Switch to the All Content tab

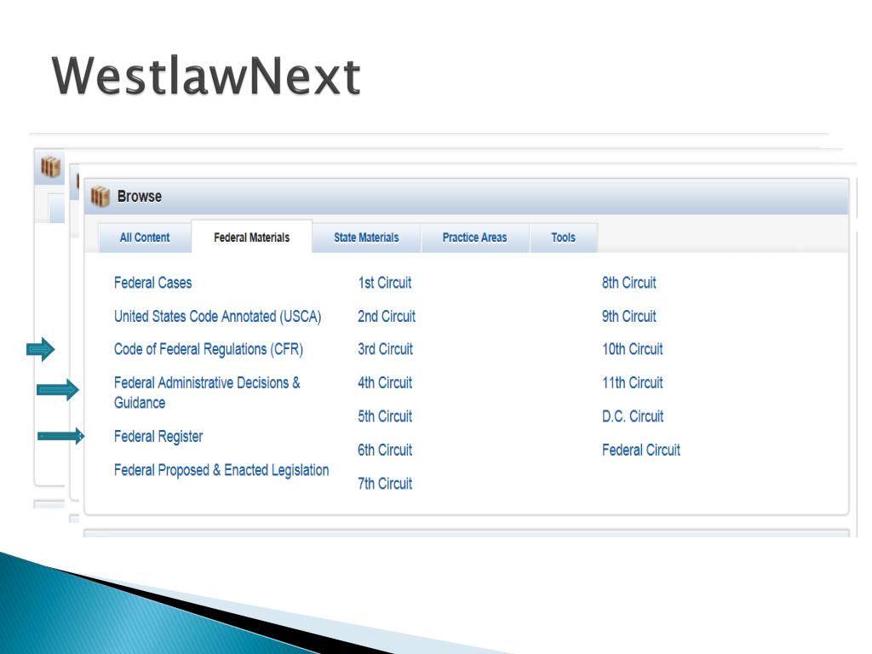click(x=145, y=238)
